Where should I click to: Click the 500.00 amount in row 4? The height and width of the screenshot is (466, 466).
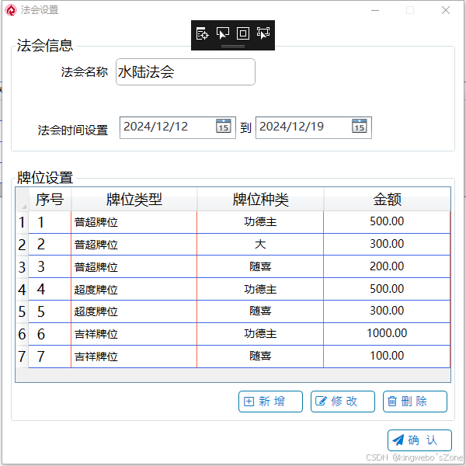(x=387, y=289)
